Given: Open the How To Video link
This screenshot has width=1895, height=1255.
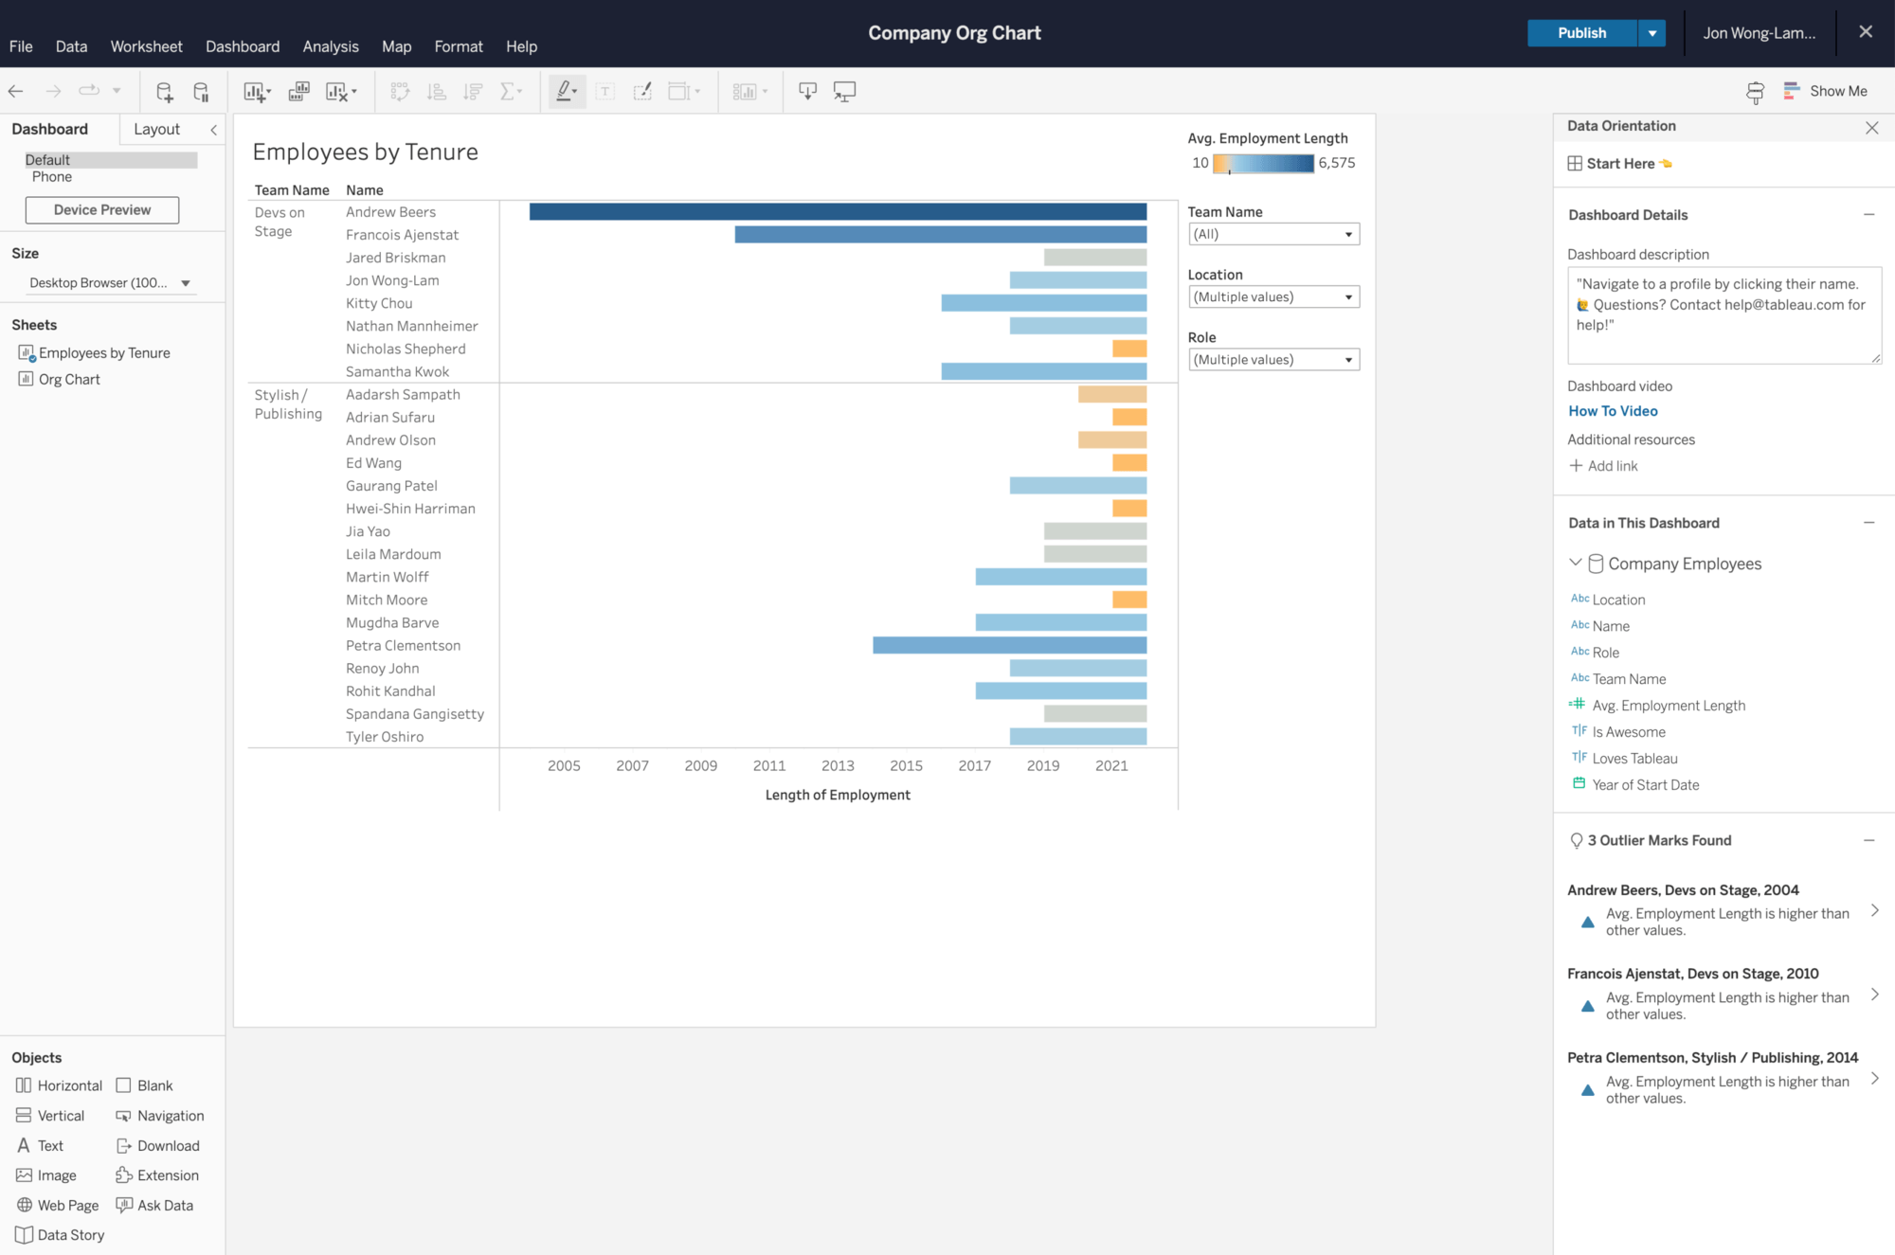Looking at the screenshot, I should (1612, 411).
